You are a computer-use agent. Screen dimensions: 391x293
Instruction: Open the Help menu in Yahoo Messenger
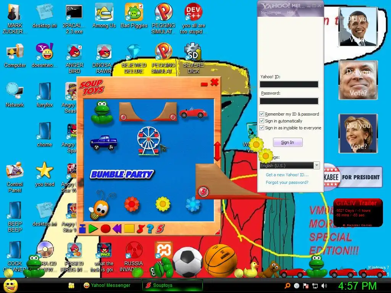coord(291,13)
